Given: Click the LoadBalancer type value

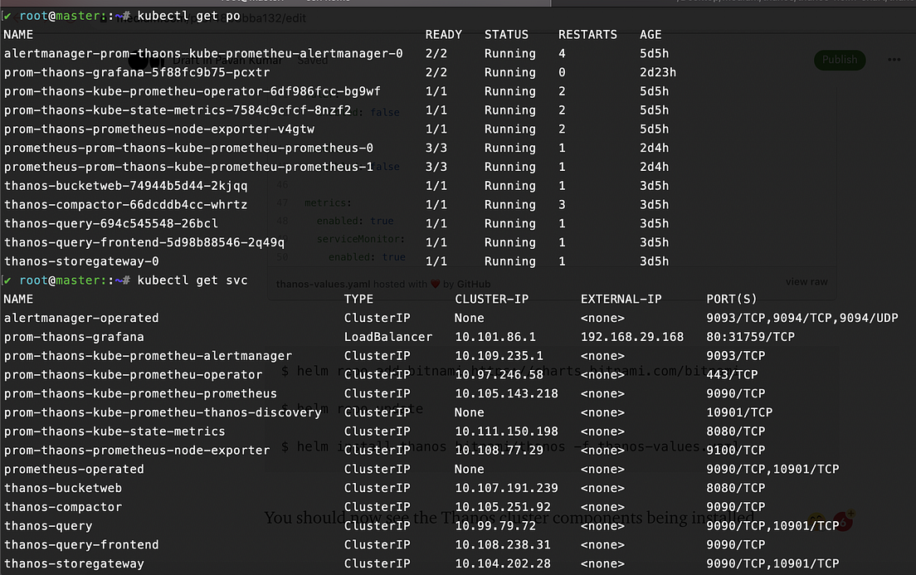Looking at the screenshot, I should click(x=388, y=337).
